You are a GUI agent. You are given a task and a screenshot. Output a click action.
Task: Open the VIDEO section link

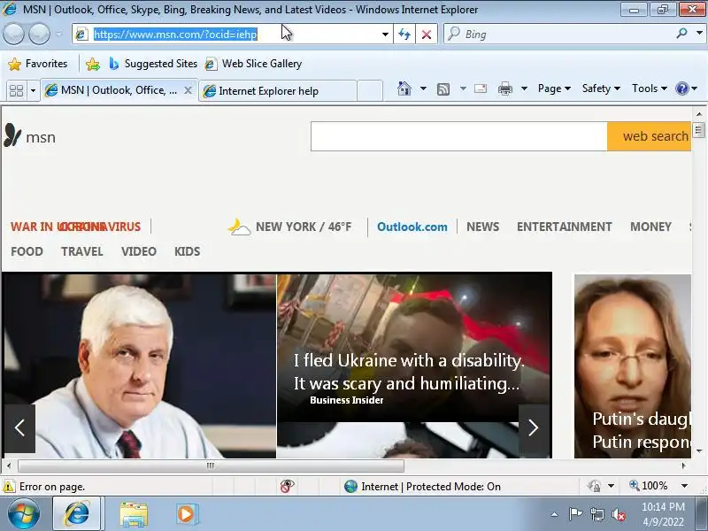[139, 251]
